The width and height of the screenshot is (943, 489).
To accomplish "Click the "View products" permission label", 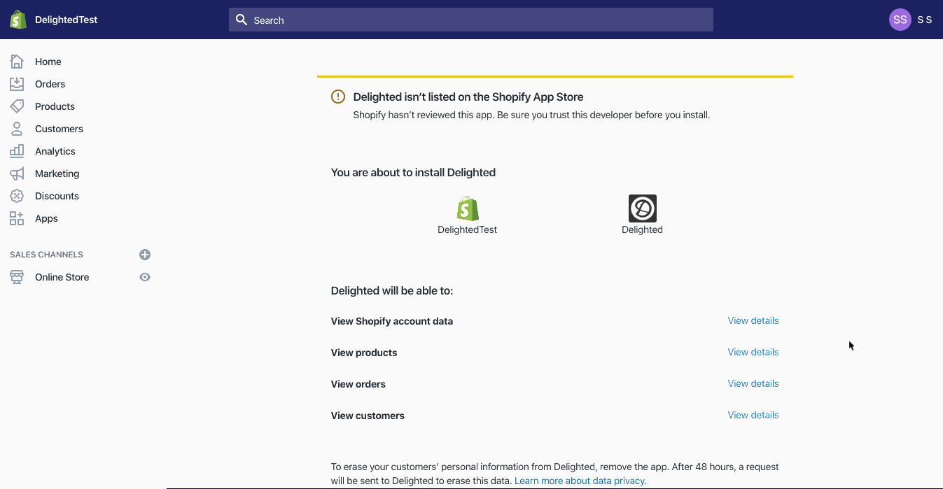I will 364,353.
